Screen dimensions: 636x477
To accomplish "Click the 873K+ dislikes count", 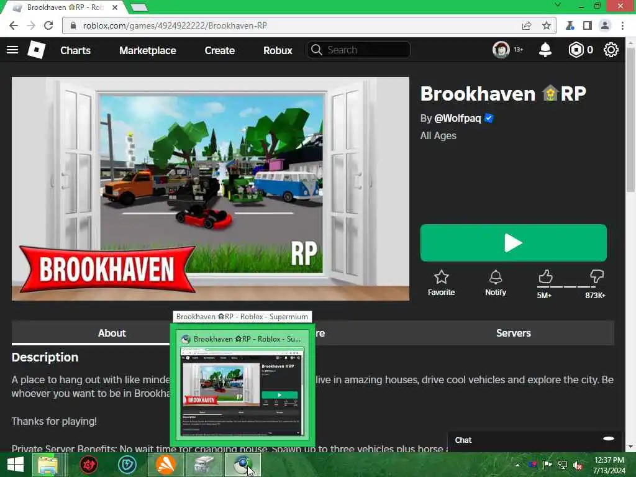I will (595, 295).
